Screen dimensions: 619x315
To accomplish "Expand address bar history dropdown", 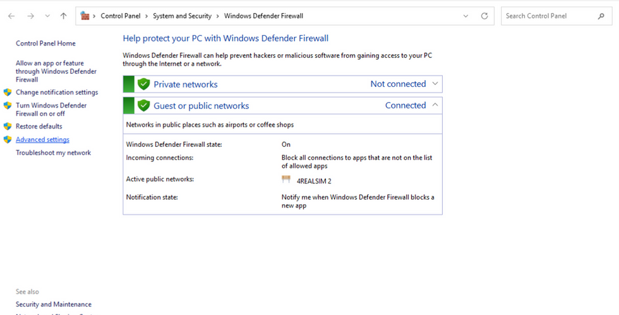I will [x=466, y=16].
